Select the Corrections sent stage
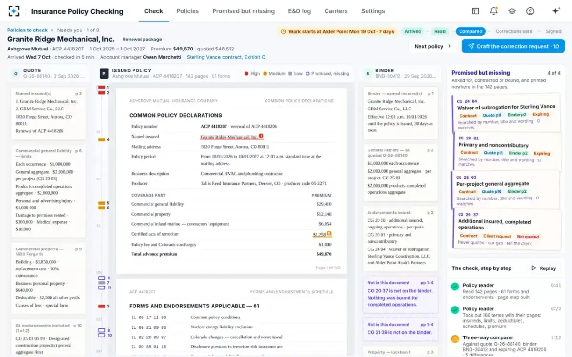 (x=514, y=31)
